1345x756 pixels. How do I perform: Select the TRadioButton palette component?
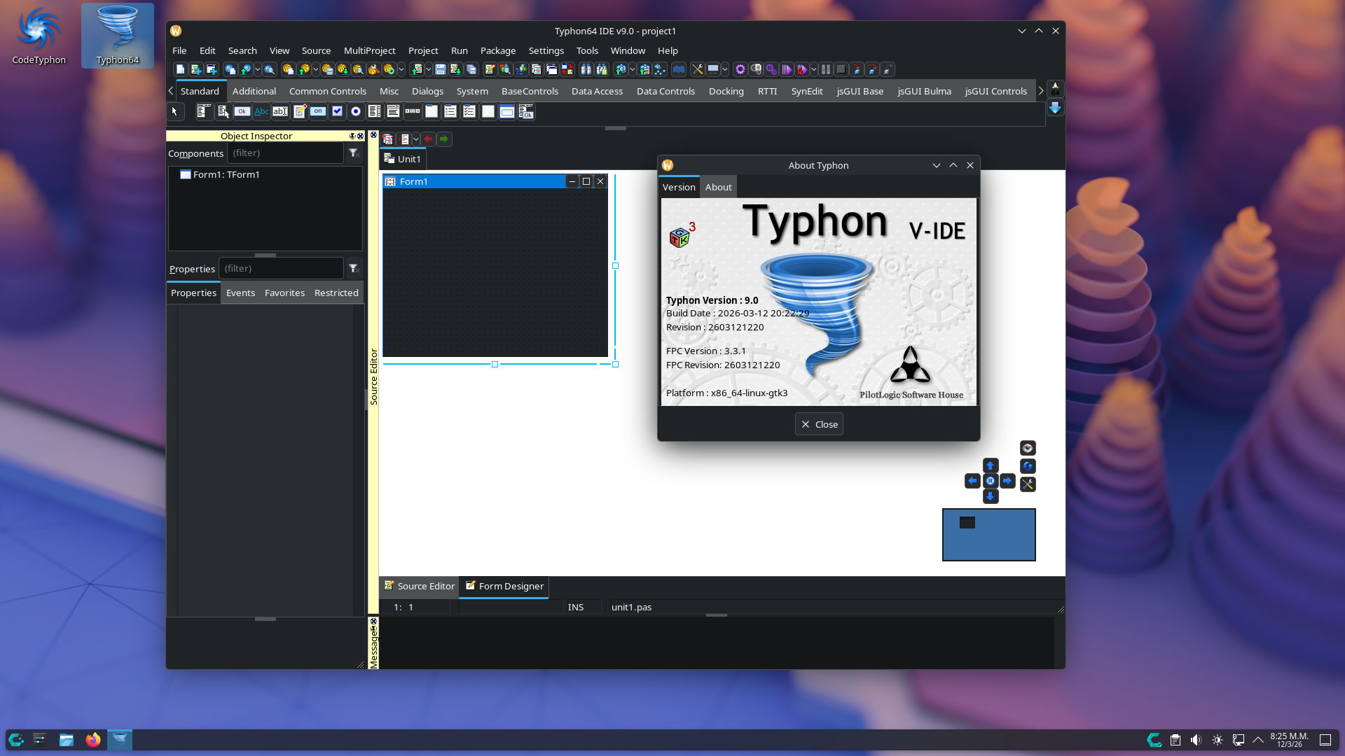click(356, 111)
